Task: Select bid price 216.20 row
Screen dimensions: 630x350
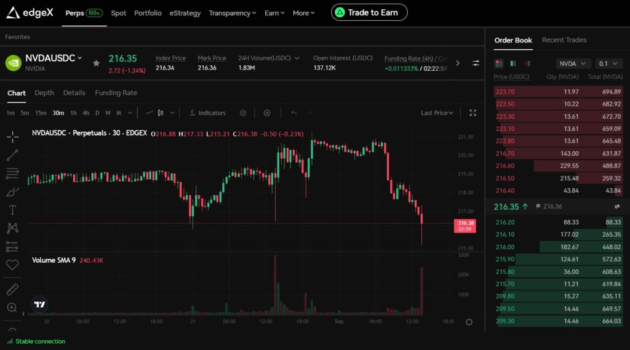Action: pos(558,222)
